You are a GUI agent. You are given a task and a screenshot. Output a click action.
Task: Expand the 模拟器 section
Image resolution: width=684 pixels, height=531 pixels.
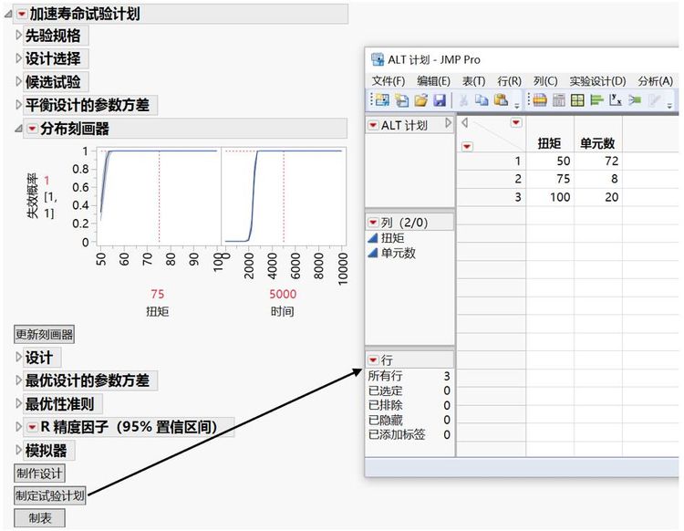(18, 450)
